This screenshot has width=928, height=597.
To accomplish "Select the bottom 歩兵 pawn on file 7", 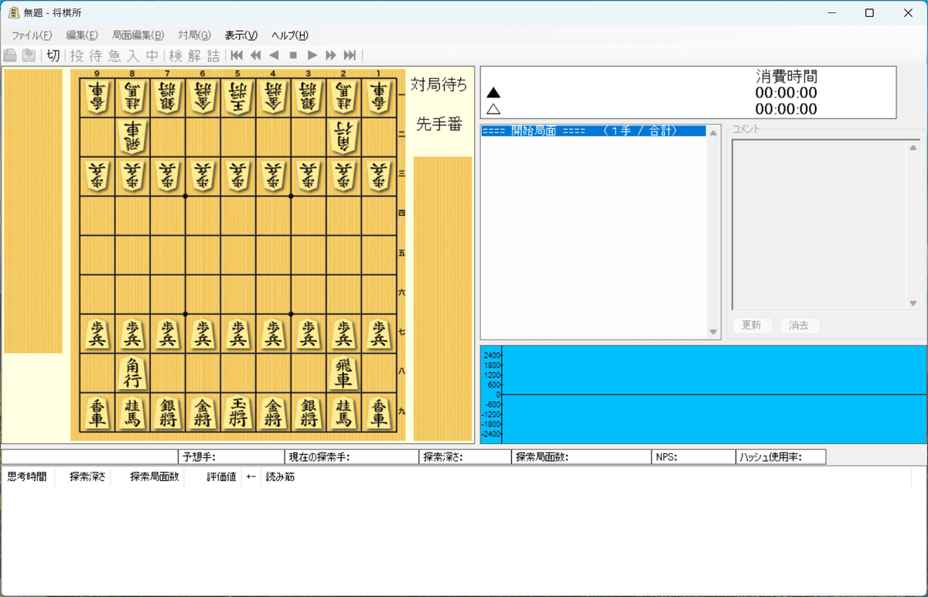I will [168, 334].
